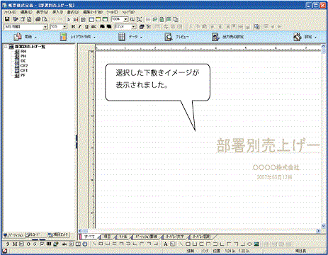The width and height of the screenshot is (328, 255).
Task: Switch to the yellow-topped middle view-mode icon
Action: 98,19
